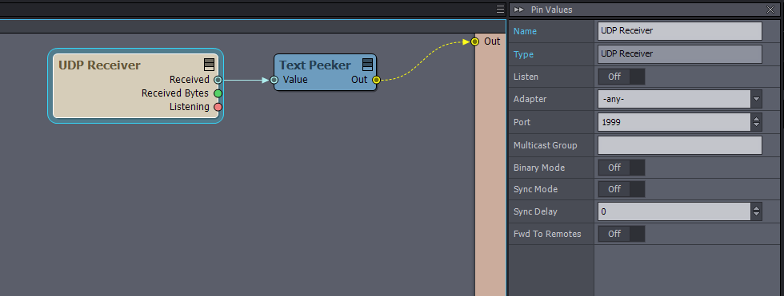Image resolution: width=784 pixels, height=296 pixels.
Task: Click the Multicast Group label
Action: (546, 145)
